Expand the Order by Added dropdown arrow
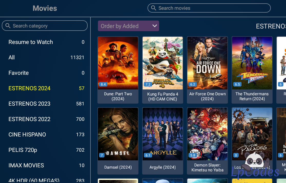The width and height of the screenshot is (286, 183). click(x=154, y=26)
